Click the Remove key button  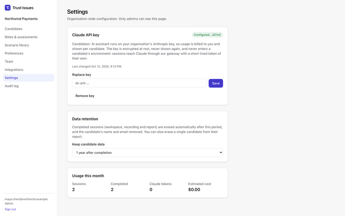tap(85, 96)
